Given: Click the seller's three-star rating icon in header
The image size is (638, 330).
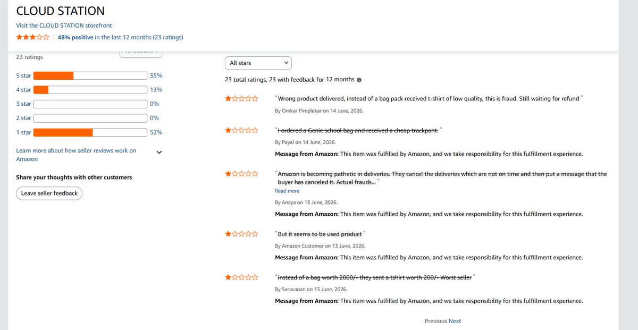Looking at the screenshot, I should [x=32, y=37].
